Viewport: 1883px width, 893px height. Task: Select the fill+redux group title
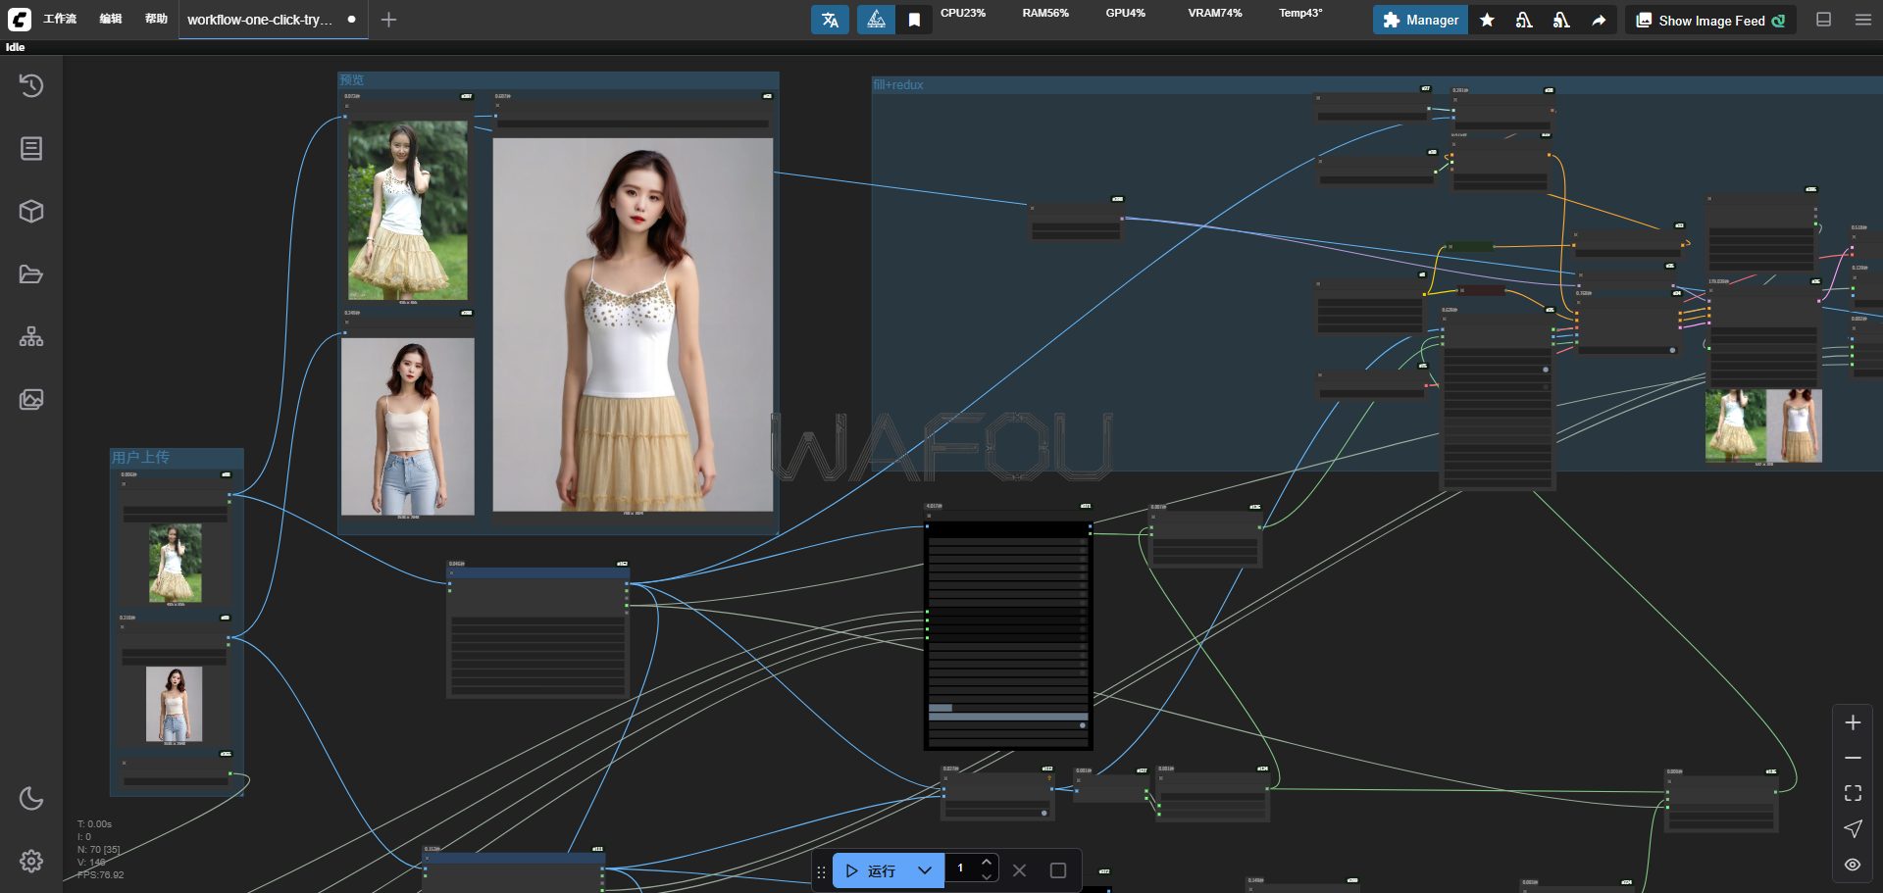[898, 85]
